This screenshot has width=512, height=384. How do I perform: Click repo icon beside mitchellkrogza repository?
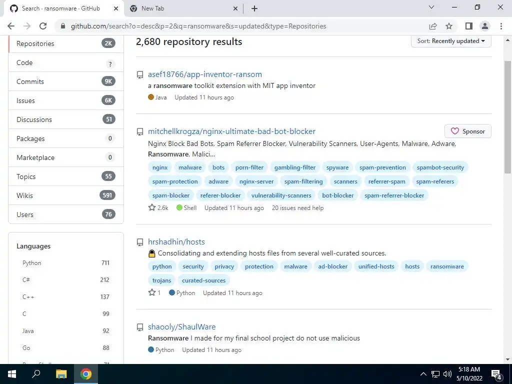(x=140, y=131)
